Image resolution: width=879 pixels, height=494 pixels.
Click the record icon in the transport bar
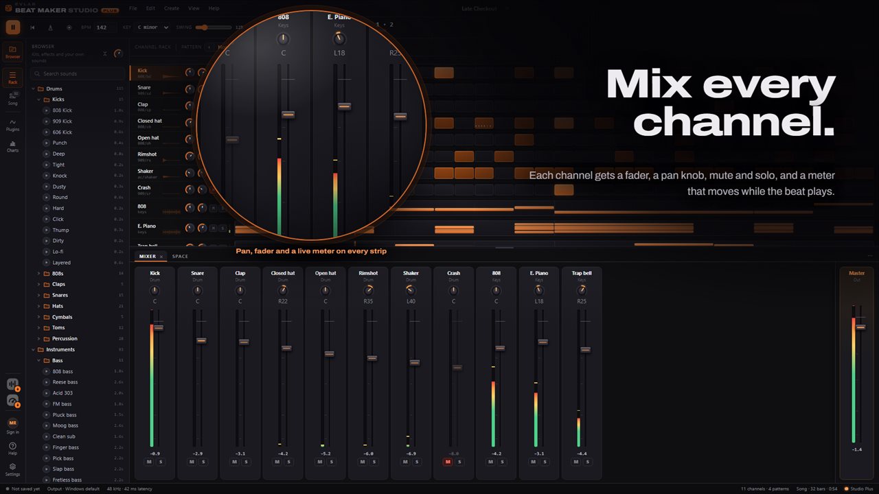coord(69,27)
